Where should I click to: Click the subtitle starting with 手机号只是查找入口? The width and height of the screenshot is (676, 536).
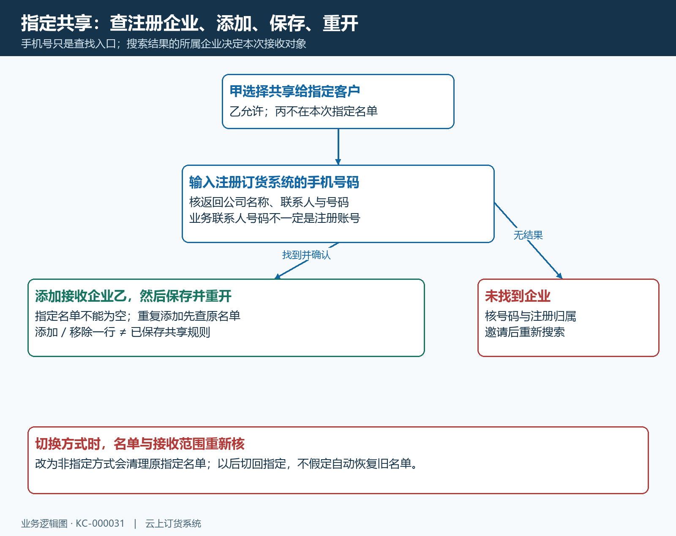pyautogui.click(x=164, y=44)
